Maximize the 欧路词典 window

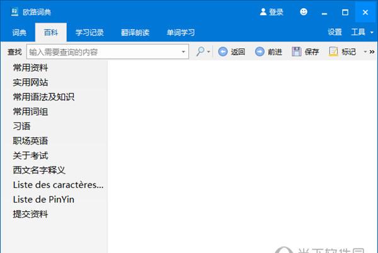coord(345,12)
